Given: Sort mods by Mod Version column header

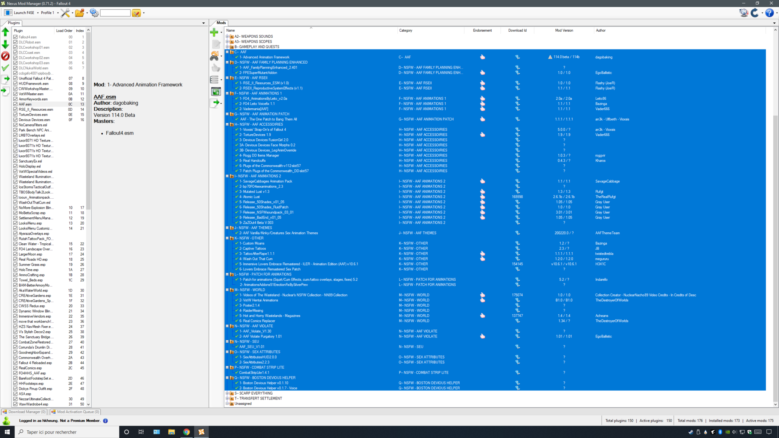Looking at the screenshot, I should (x=564, y=30).
